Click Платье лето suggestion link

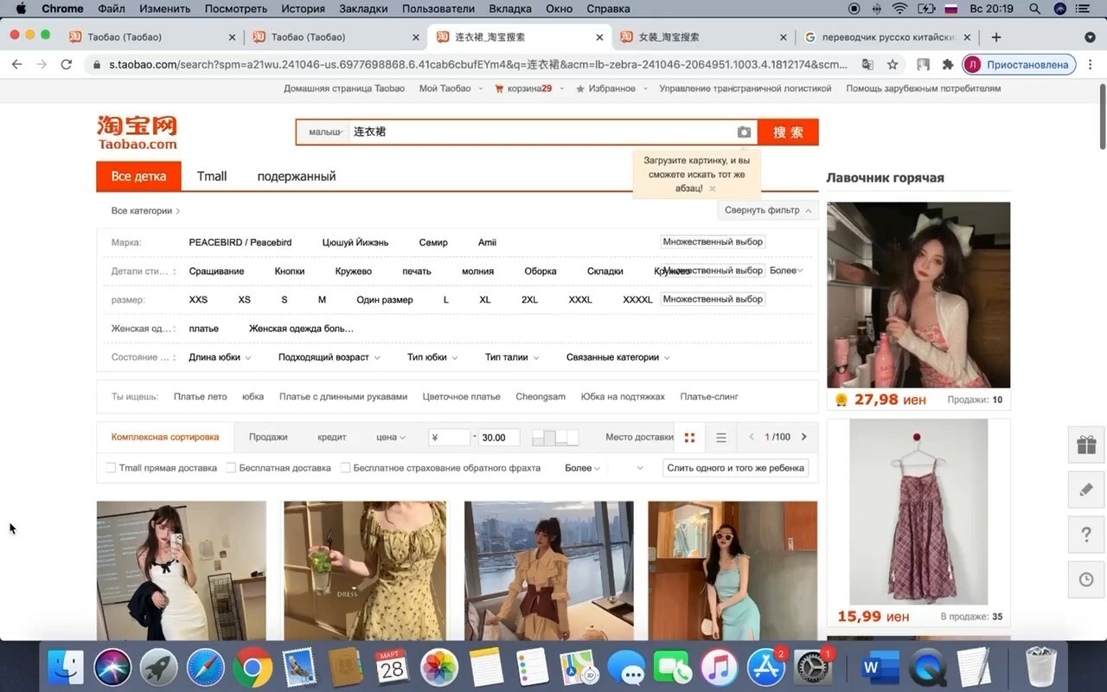pyautogui.click(x=200, y=397)
